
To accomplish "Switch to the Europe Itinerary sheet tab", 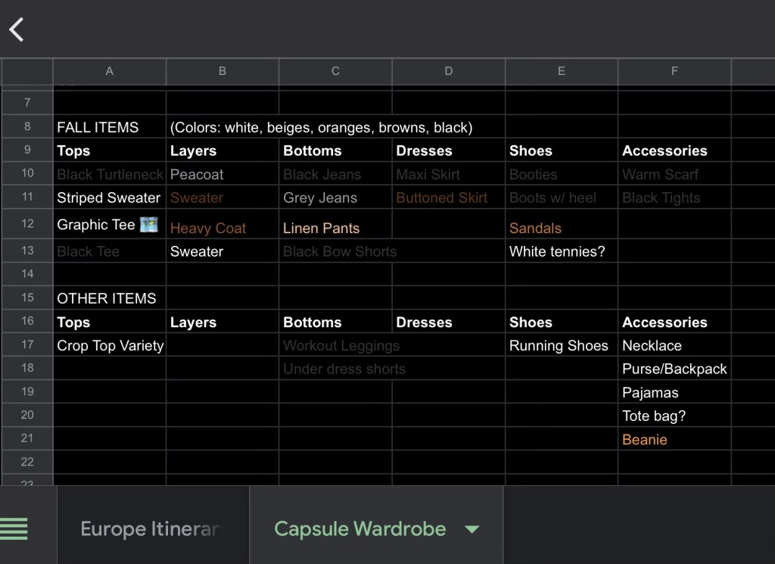I will pos(151,528).
